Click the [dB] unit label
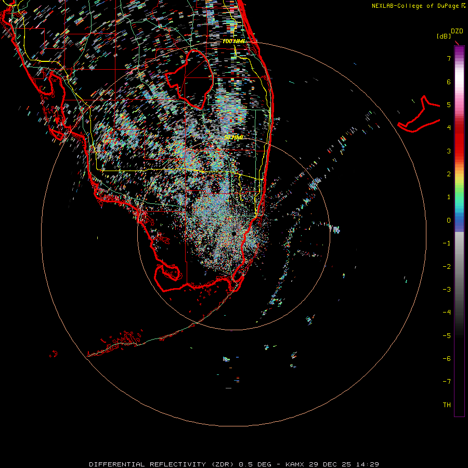Screen dimensions: 468x468 pos(444,36)
